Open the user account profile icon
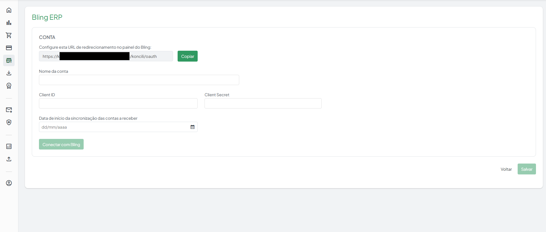The image size is (546, 232). point(9,183)
